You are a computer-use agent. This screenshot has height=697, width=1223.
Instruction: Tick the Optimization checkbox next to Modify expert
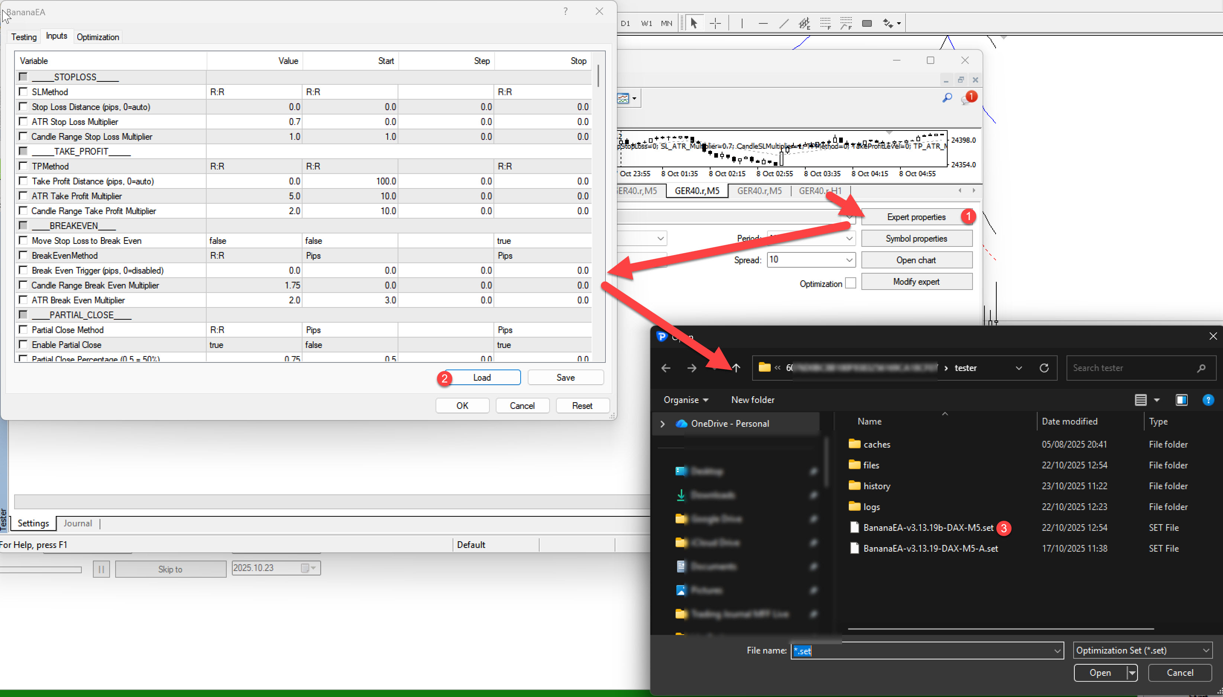coord(850,283)
